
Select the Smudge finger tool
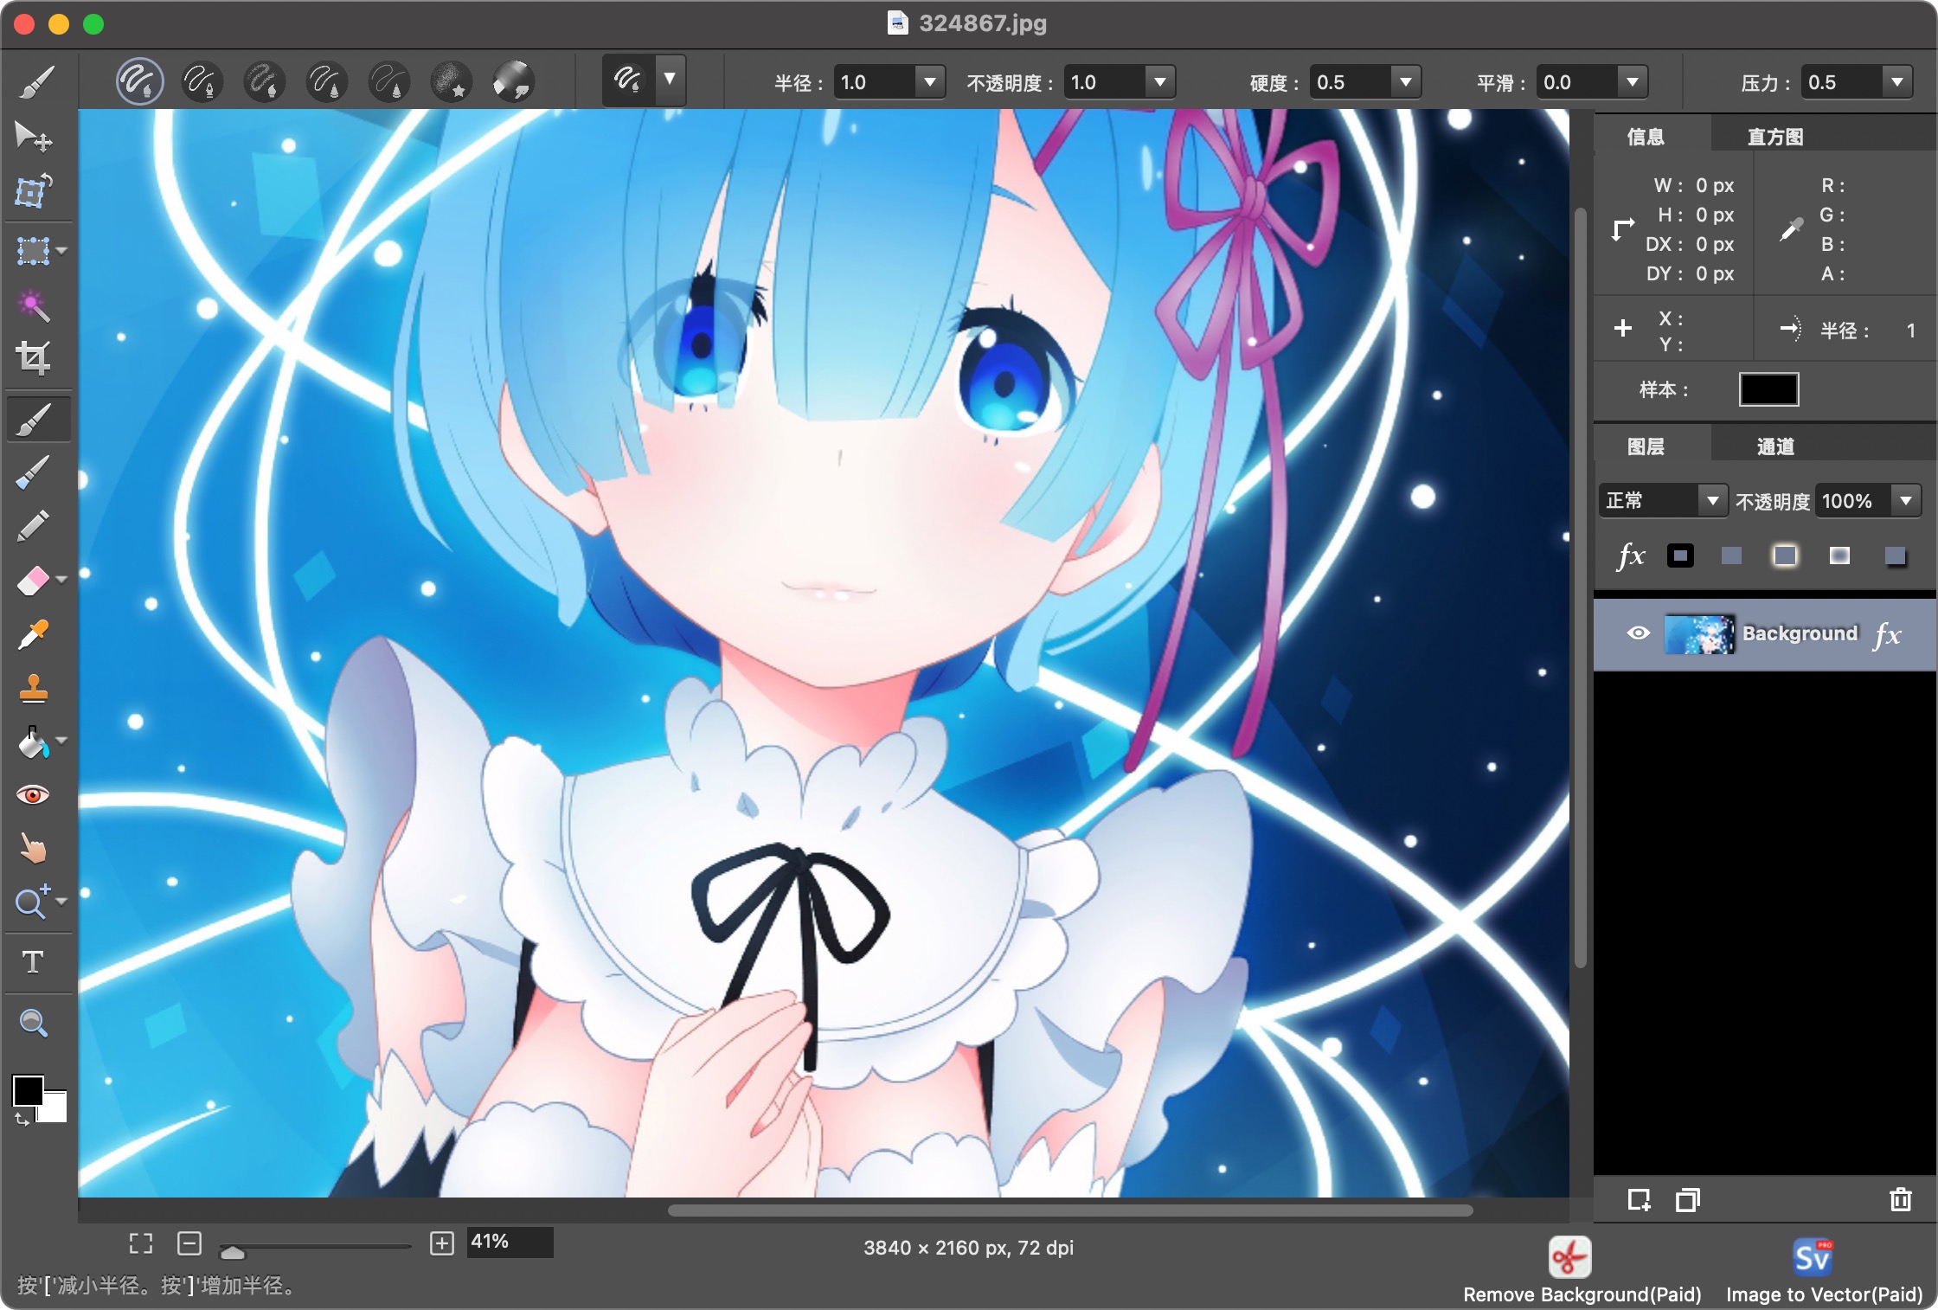(34, 849)
